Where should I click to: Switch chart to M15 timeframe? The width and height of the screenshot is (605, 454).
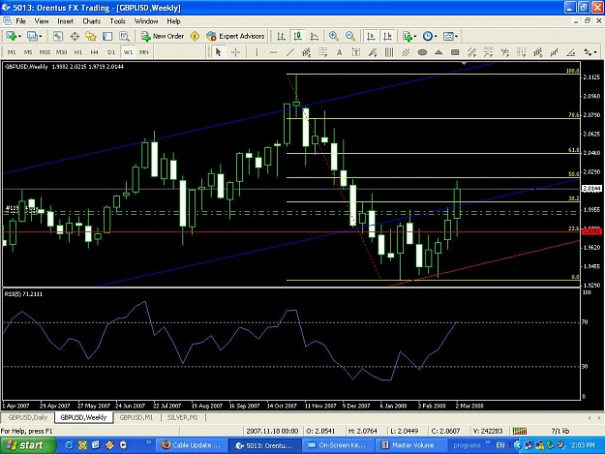coord(45,52)
